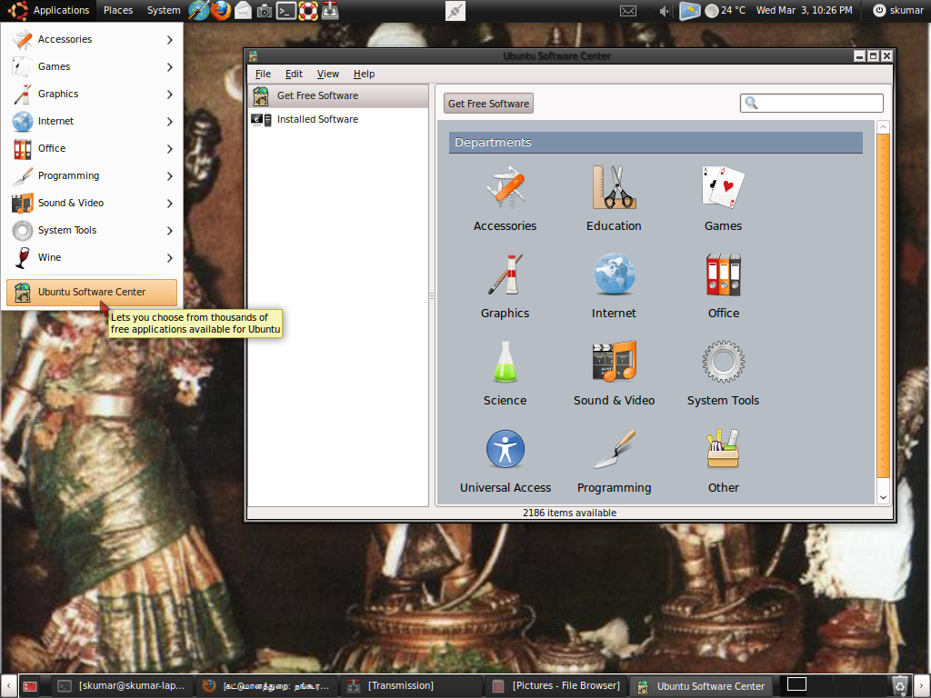Open the trash icon in bottom panel
The width and height of the screenshot is (931, 698).
900,685
